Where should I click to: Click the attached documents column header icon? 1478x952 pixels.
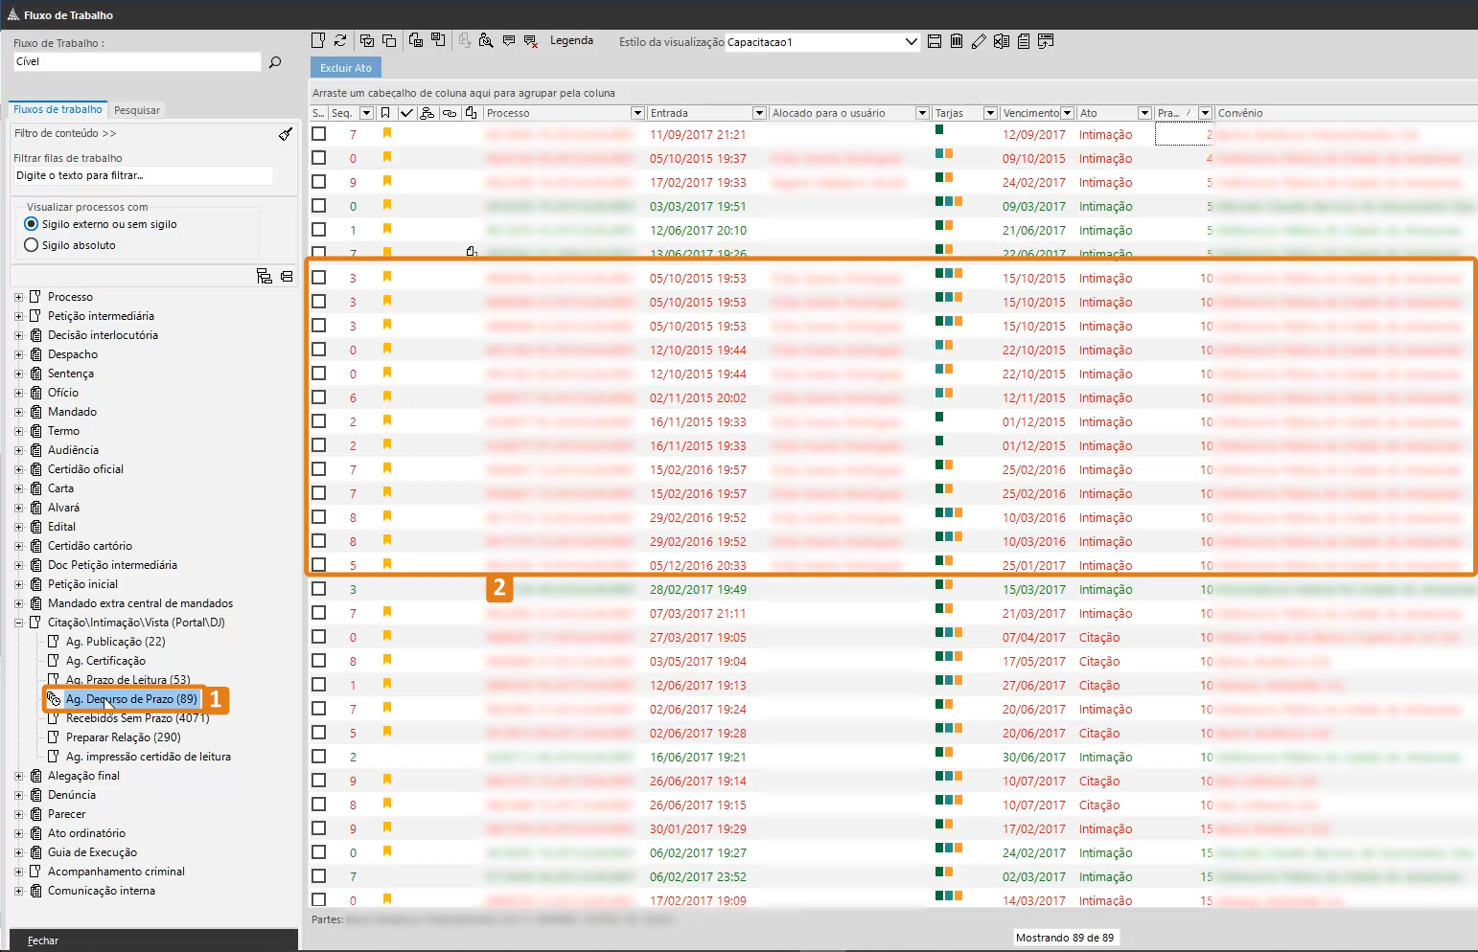471,113
